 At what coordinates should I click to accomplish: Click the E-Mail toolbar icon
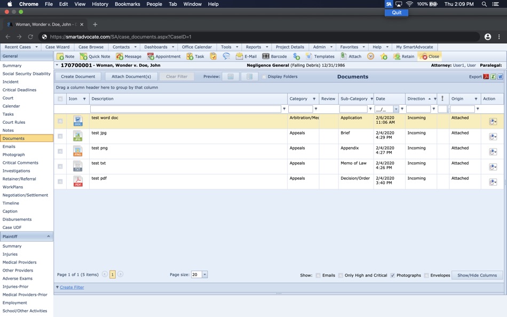click(239, 56)
